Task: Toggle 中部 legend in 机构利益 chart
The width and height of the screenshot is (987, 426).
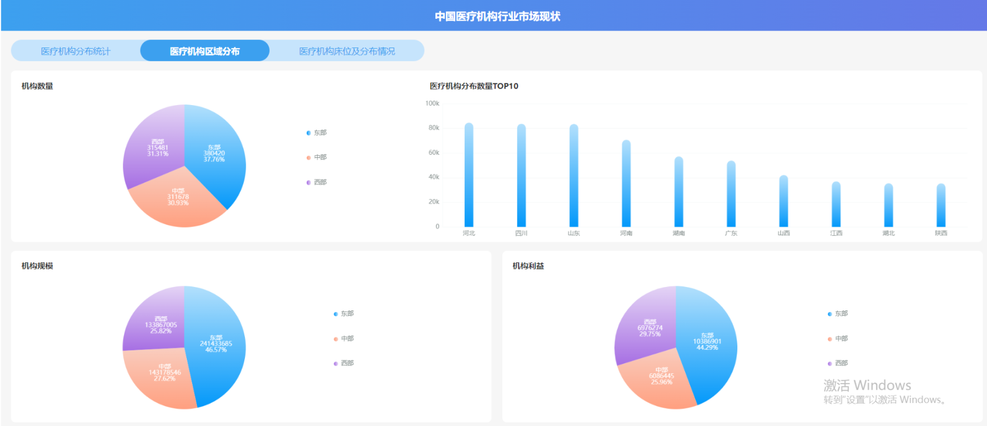Action: click(838, 339)
